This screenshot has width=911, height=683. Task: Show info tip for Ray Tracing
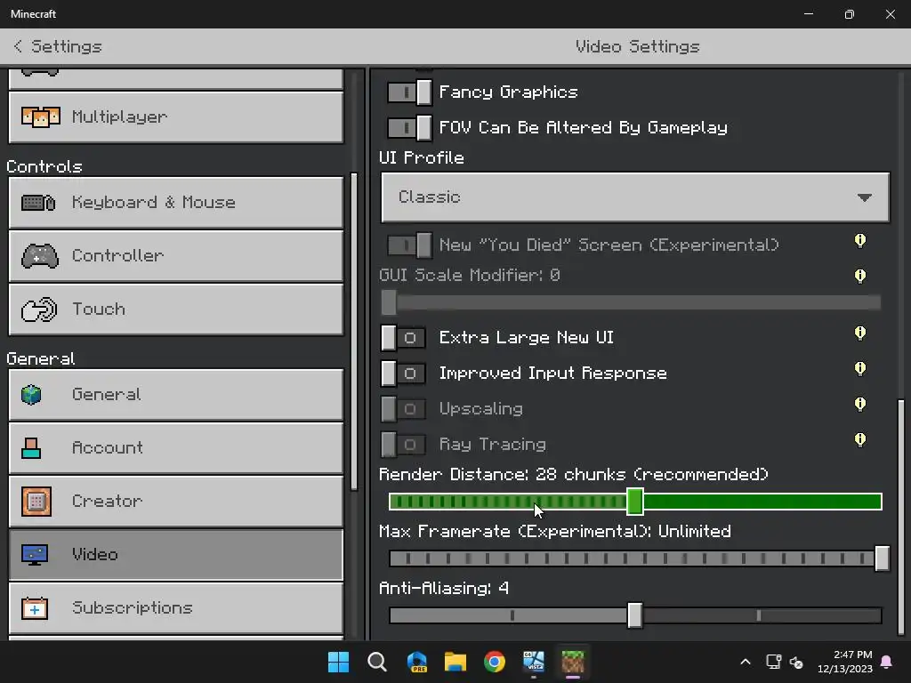(860, 439)
